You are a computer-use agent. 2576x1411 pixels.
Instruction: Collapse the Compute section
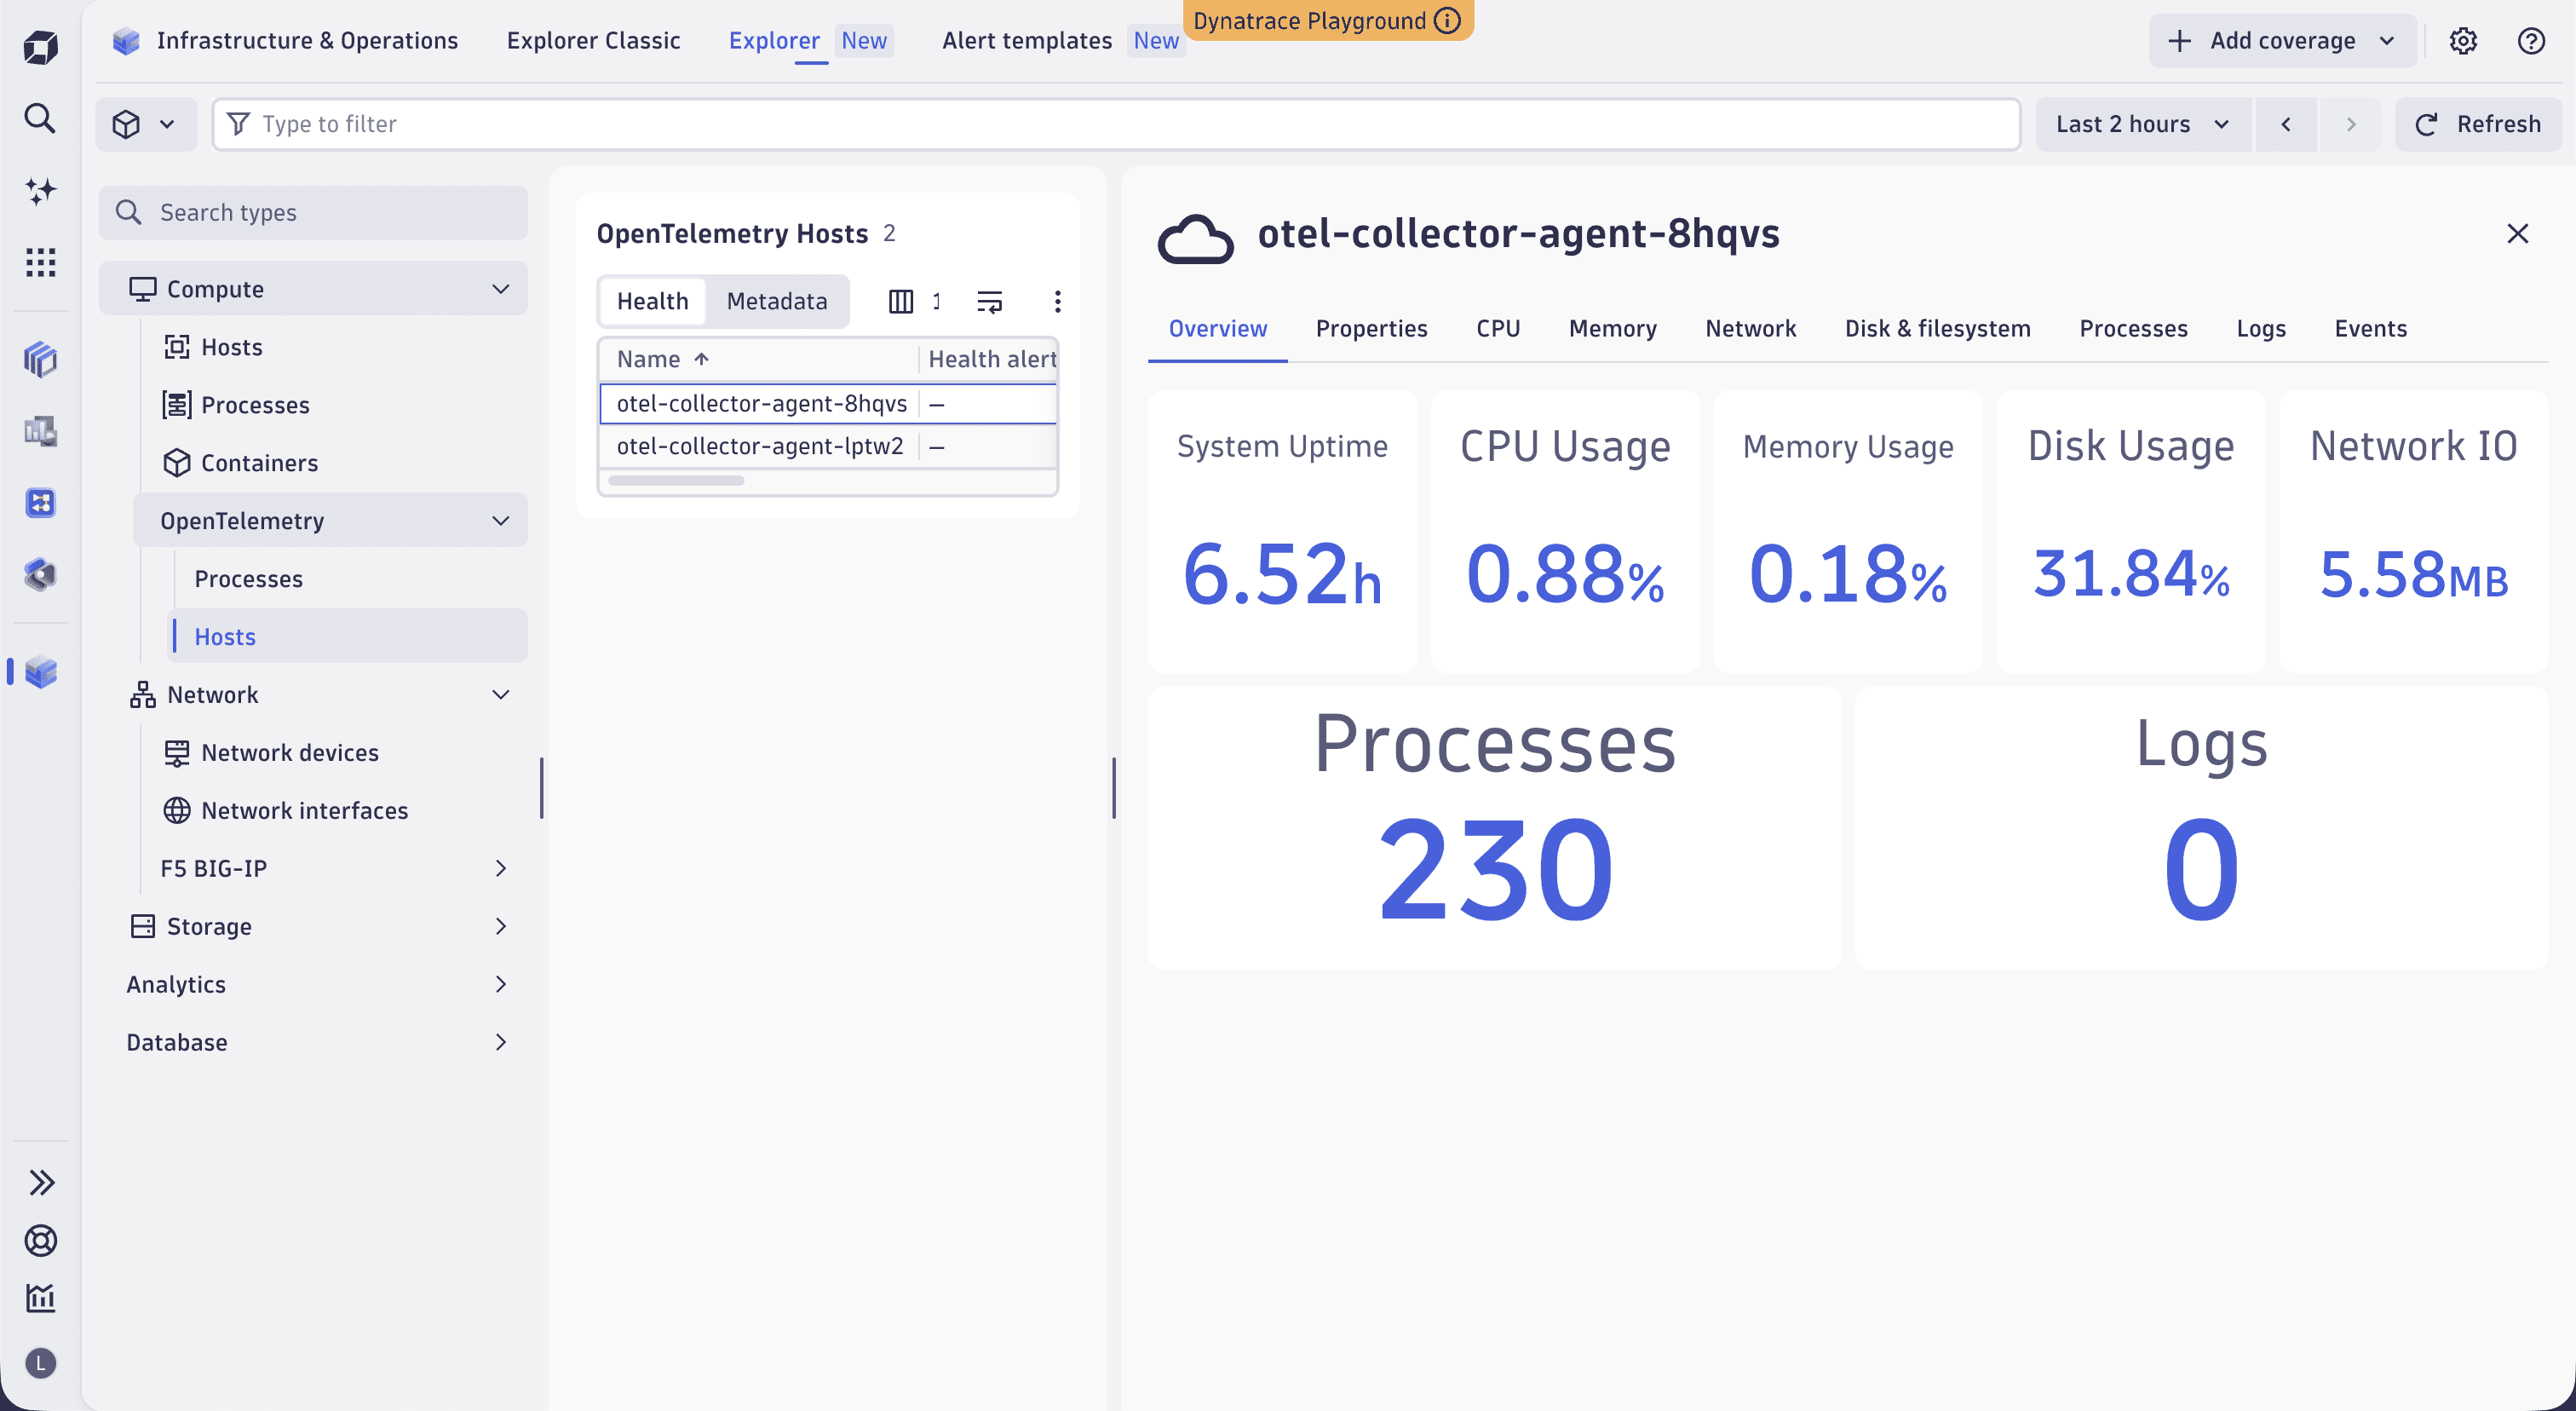[x=501, y=289]
